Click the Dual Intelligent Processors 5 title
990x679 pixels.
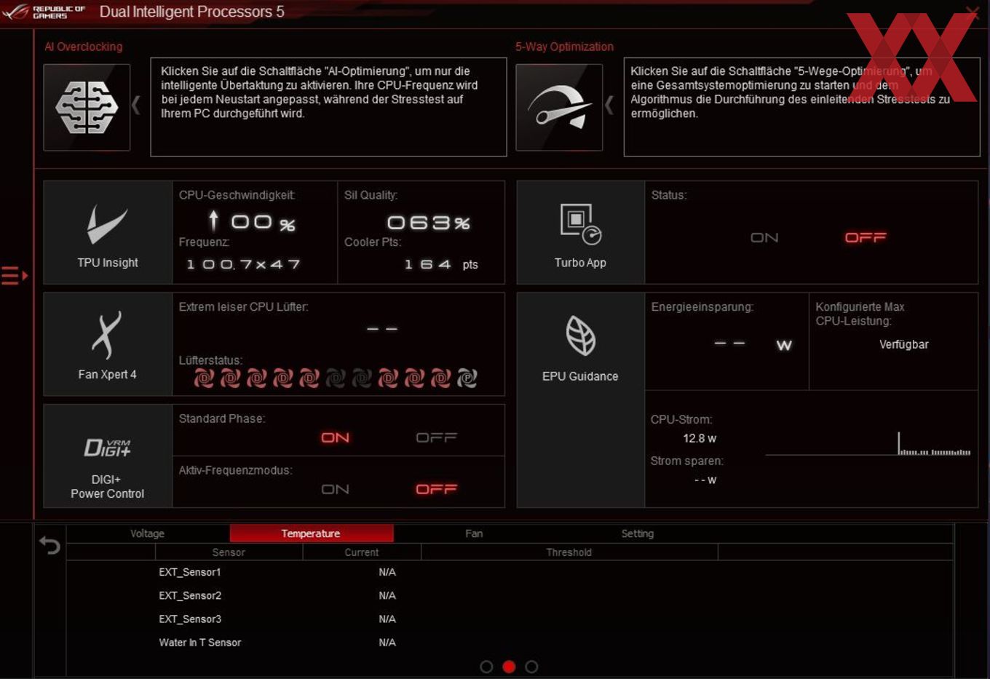coord(192,12)
